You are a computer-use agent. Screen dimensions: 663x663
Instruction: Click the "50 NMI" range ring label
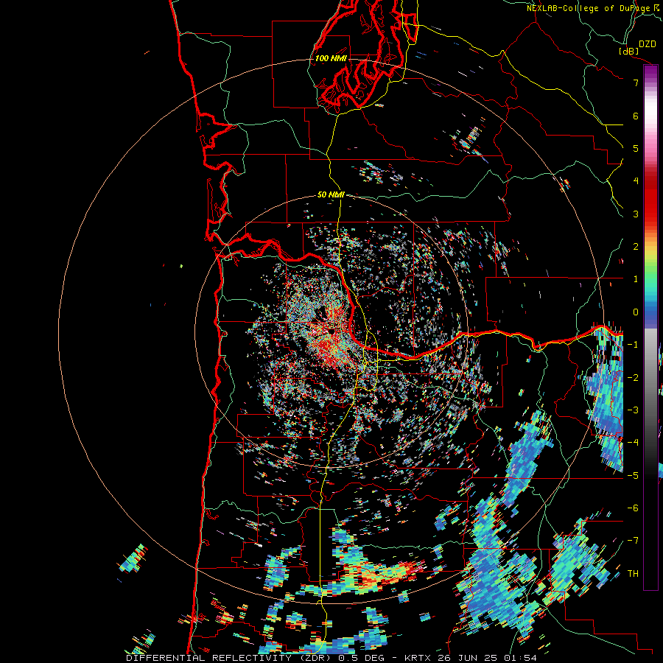[331, 194]
